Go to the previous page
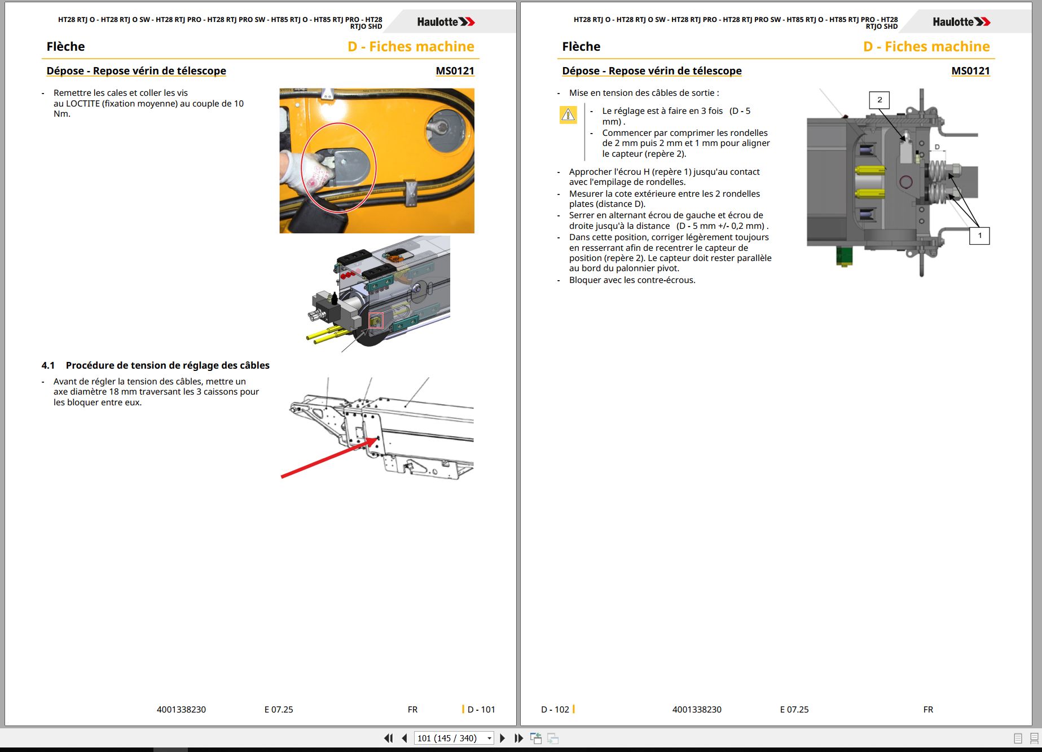The height and width of the screenshot is (752, 1042). [404, 738]
